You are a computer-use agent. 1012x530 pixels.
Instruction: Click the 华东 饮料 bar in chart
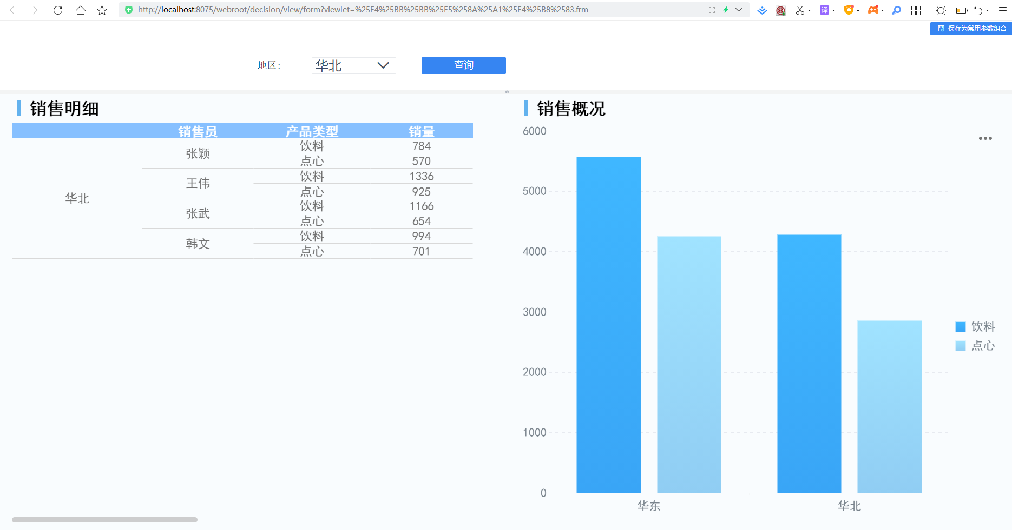pyautogui.click(x=609, y=325)
